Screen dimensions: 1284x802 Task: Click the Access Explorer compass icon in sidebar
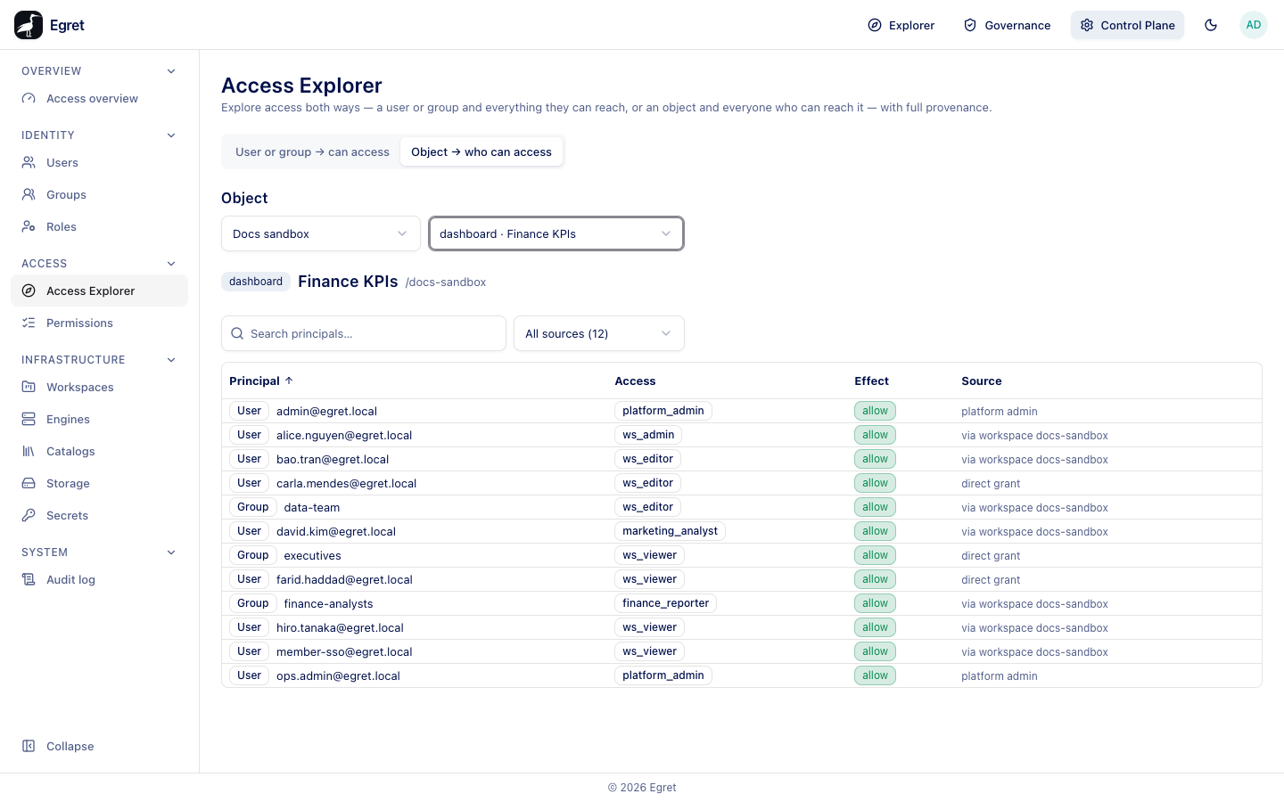pos(29,291)
